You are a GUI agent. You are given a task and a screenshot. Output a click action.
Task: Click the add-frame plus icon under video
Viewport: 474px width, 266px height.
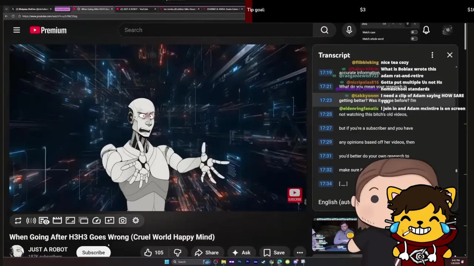(110, 221)
